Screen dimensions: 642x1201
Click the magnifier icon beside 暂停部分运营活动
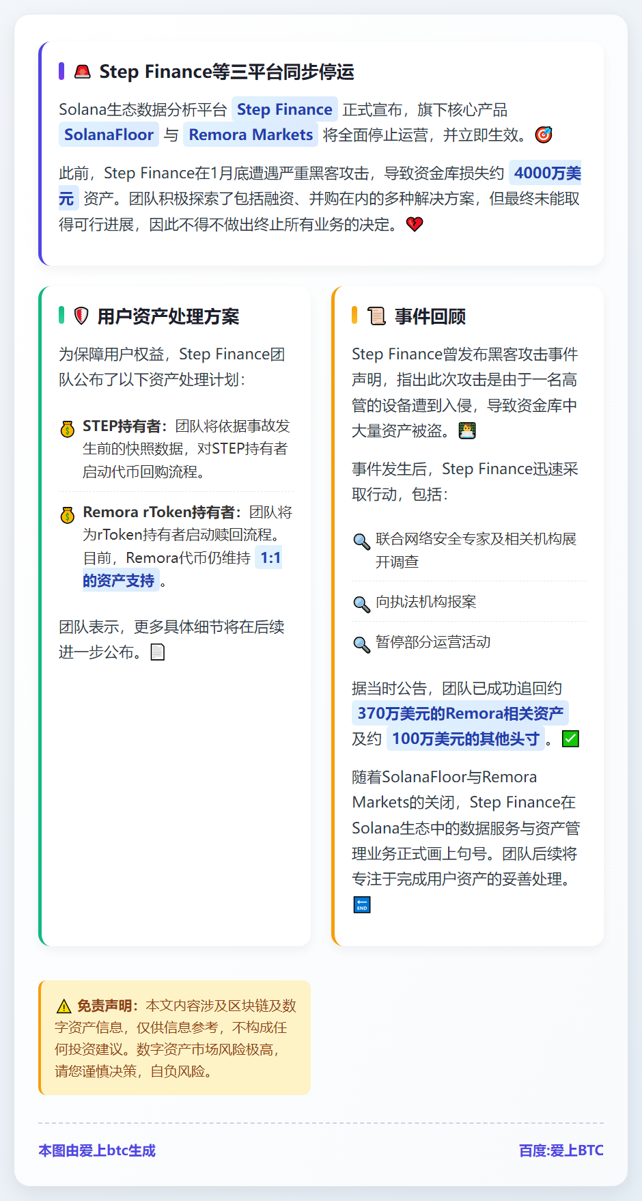(361, 644)
